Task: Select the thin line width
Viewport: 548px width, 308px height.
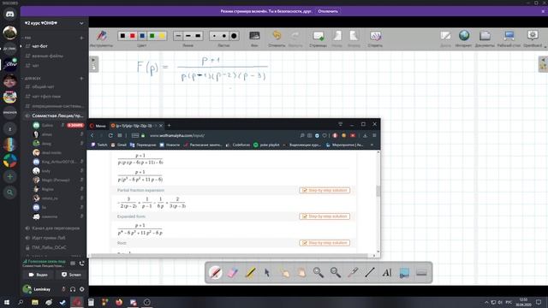Action: pos(179,36)
